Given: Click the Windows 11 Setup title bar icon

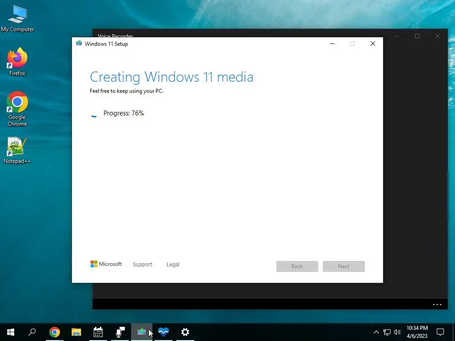Looking at the screenshot, I should click(x=79, y=44).
